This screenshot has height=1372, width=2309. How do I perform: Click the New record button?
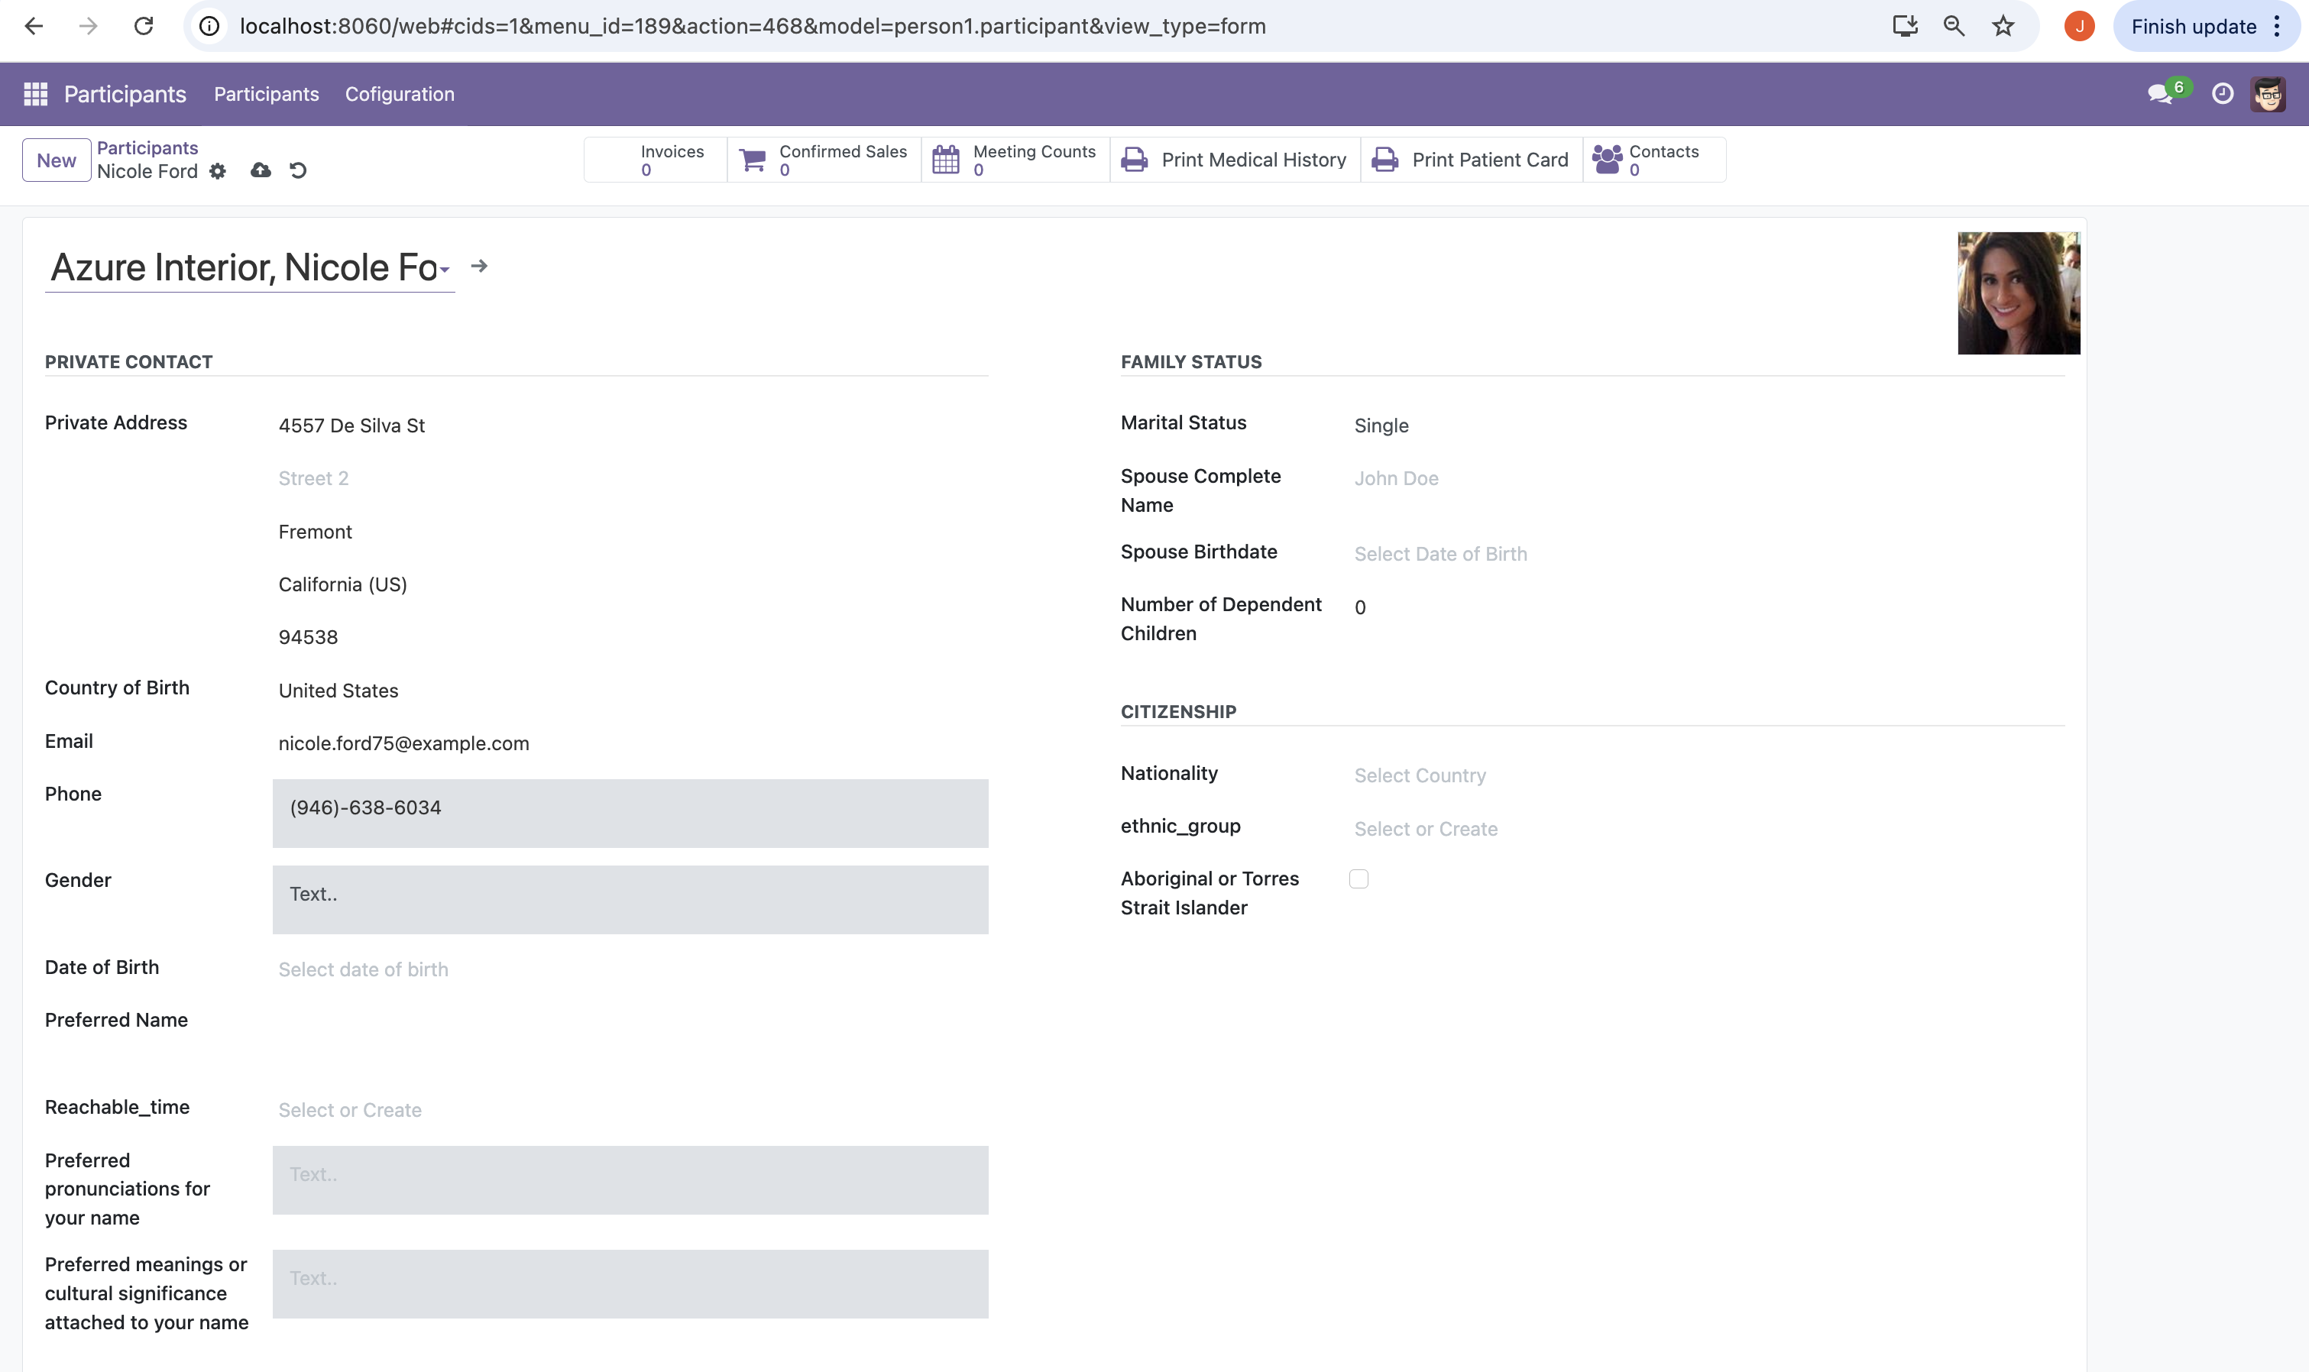pos(57,160)
